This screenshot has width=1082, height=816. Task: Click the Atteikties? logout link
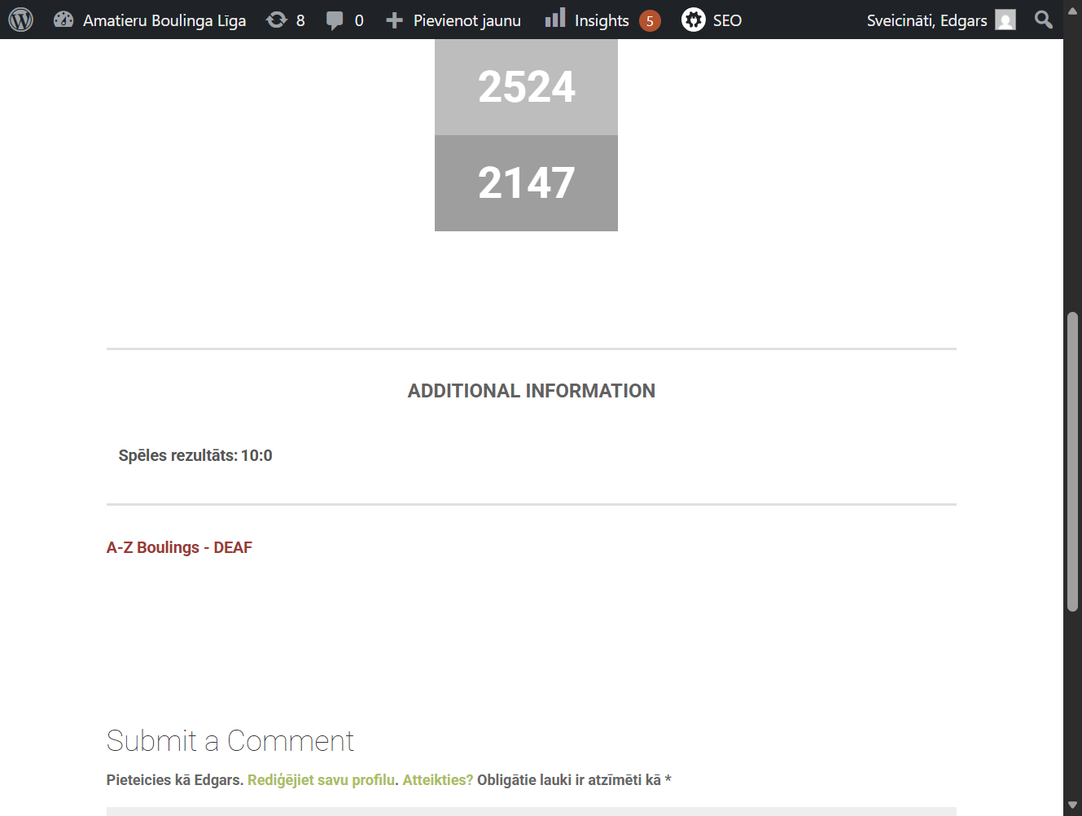(438, 779)
